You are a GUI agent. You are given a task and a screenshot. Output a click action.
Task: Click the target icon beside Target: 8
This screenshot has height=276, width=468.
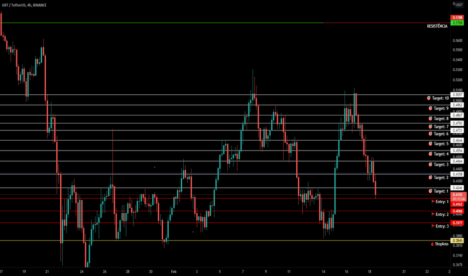[x=430, y=118]
